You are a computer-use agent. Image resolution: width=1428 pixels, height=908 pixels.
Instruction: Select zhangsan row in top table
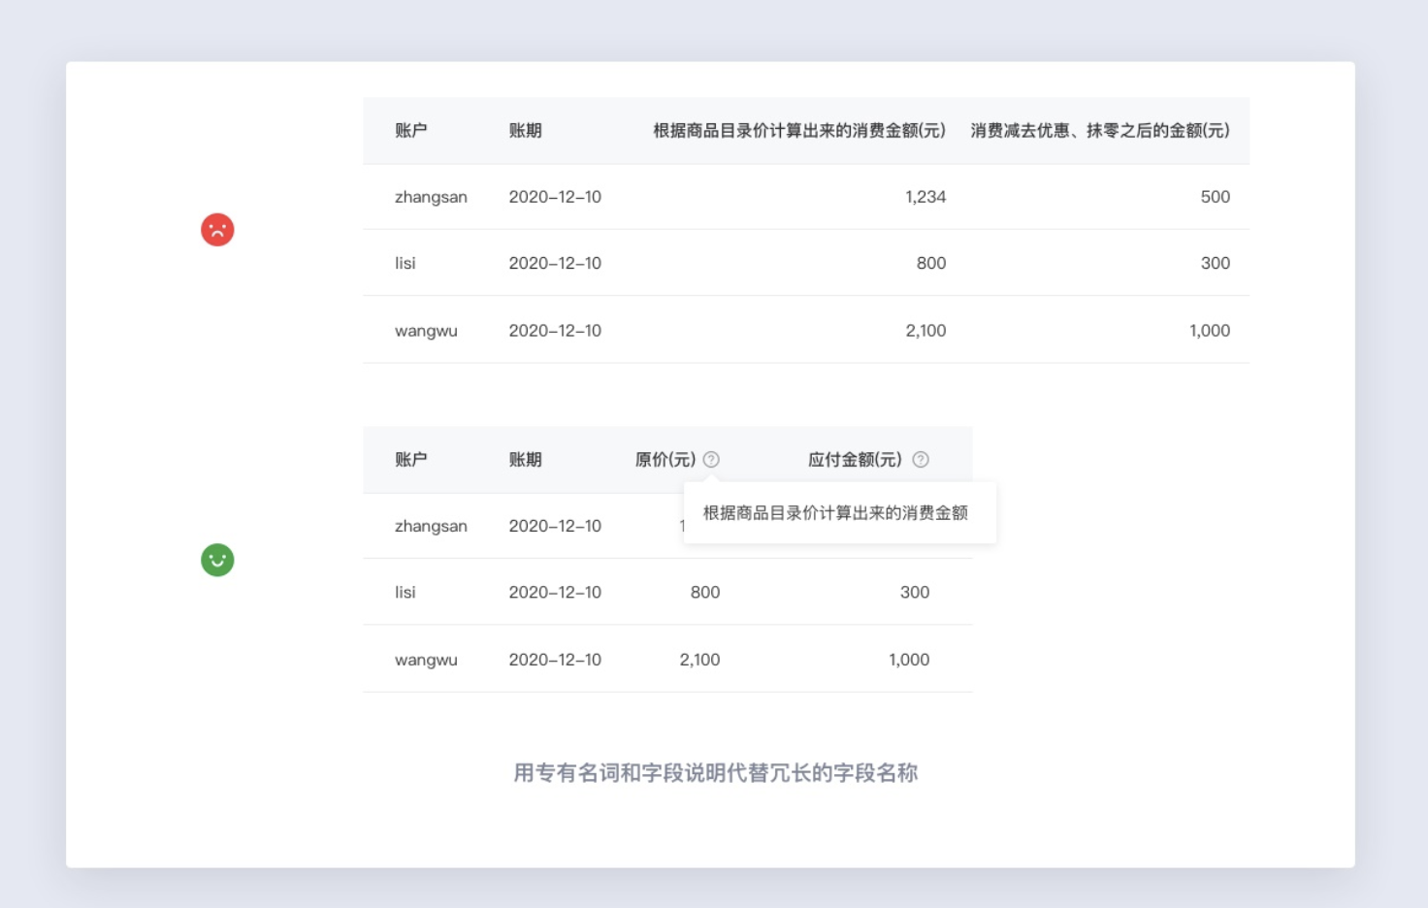(431, 197)
